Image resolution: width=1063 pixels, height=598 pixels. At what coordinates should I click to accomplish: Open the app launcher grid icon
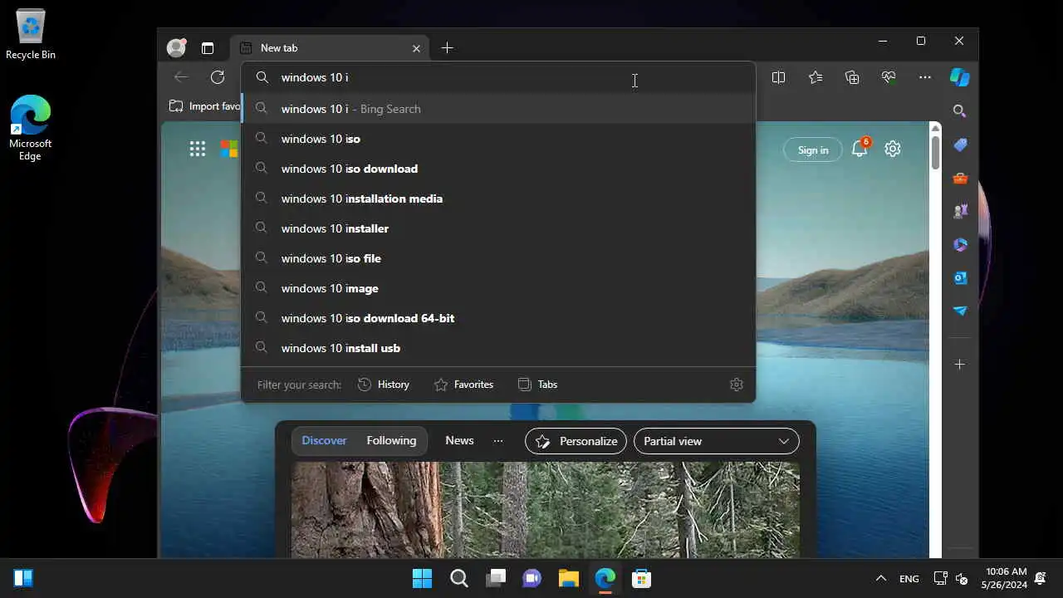click(x=197, y=149)
